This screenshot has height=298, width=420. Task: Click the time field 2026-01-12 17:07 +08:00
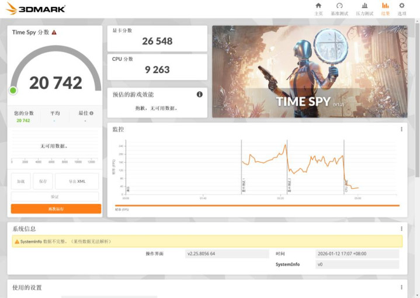[x=357, y=254]
